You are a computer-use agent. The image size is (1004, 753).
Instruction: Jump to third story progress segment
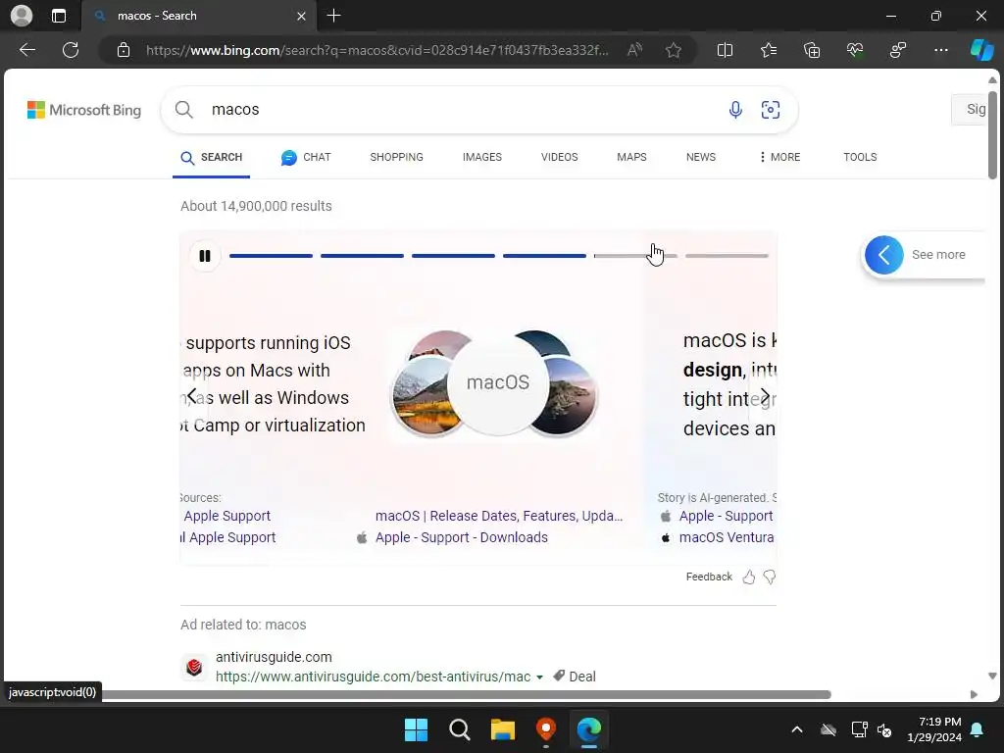coord(453,256)
